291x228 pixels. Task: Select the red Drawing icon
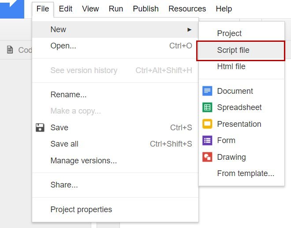pos(207,157)
